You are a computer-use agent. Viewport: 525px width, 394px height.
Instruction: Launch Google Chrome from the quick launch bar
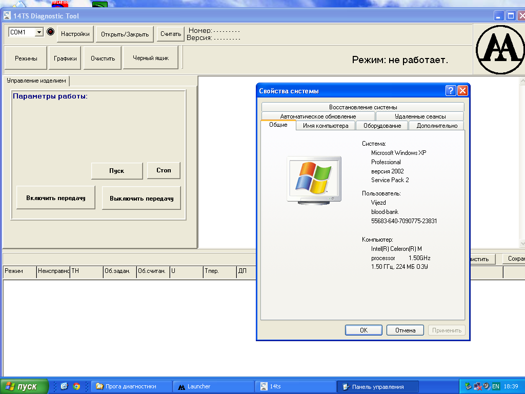[x=77, y=386]
